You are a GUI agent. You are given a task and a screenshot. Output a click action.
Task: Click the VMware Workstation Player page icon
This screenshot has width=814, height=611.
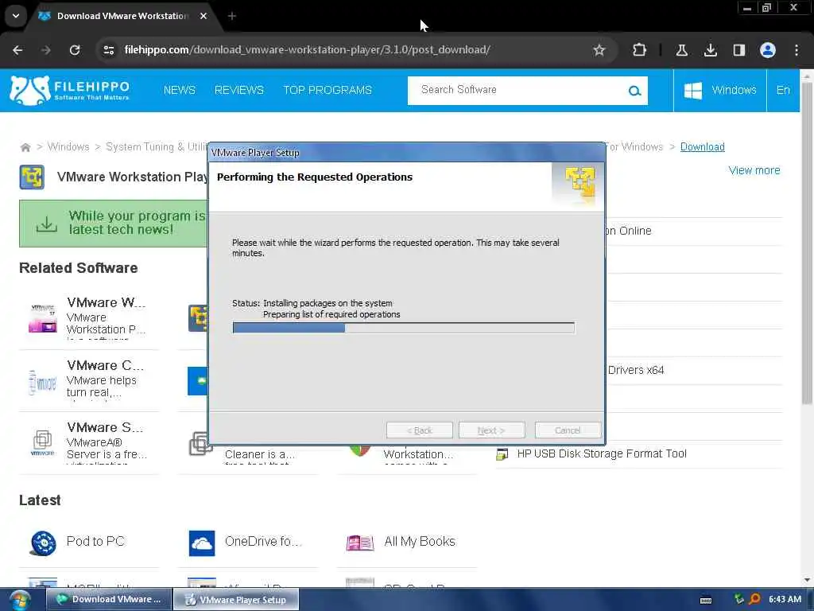[x=32, y=177]
